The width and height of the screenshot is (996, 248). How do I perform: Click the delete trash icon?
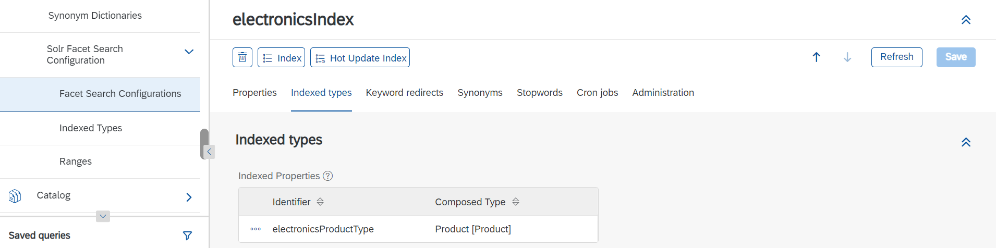(242, 57)
